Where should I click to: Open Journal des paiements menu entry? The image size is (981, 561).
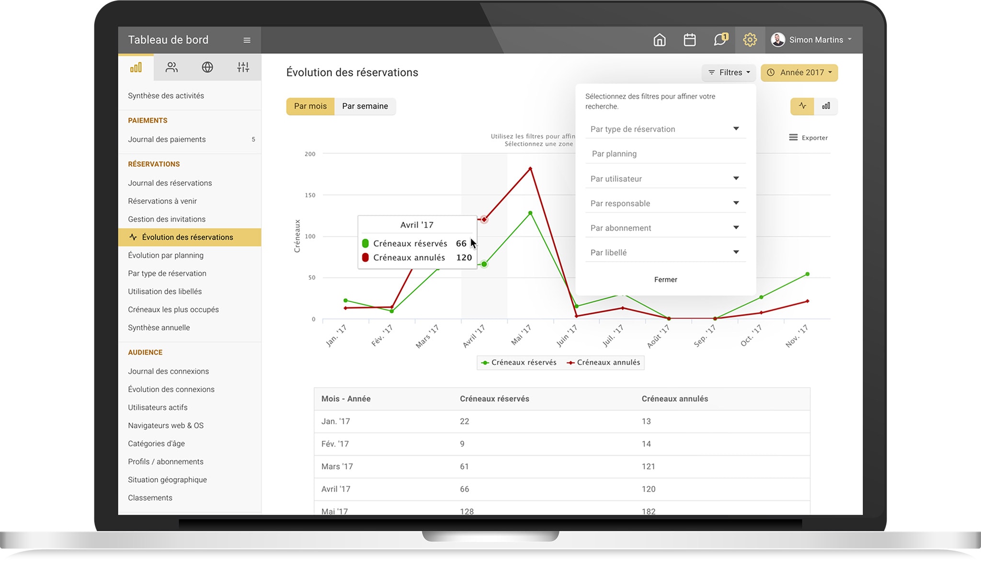point(167,139)
